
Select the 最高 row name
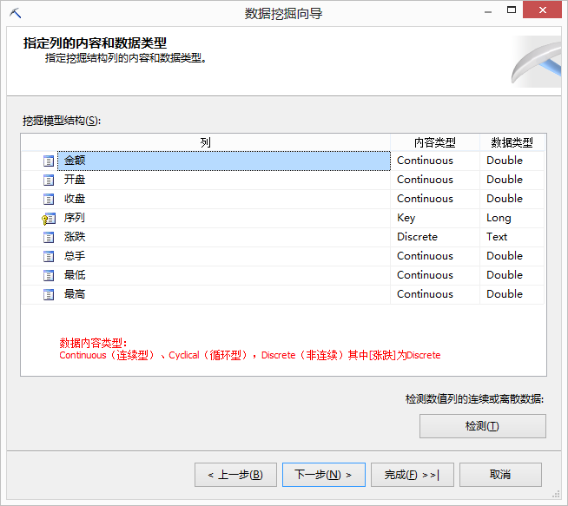point(224,294)
